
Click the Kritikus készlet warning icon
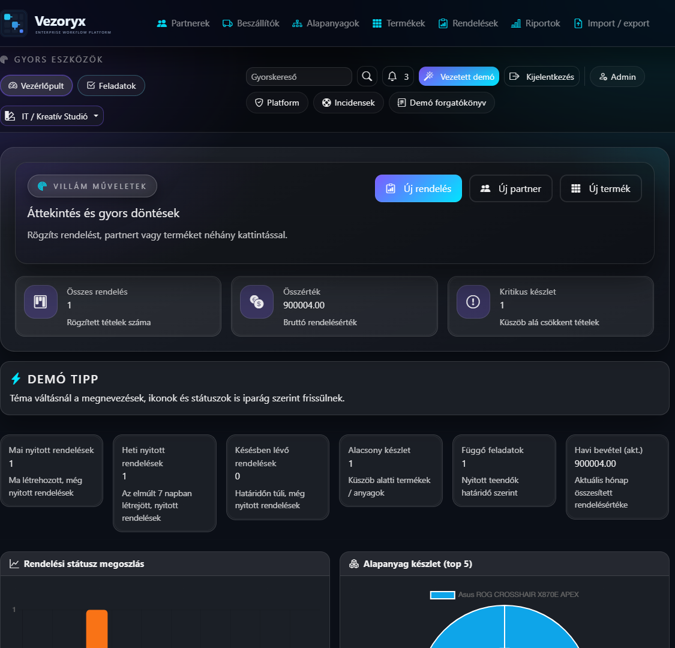[x=473, y=301]
